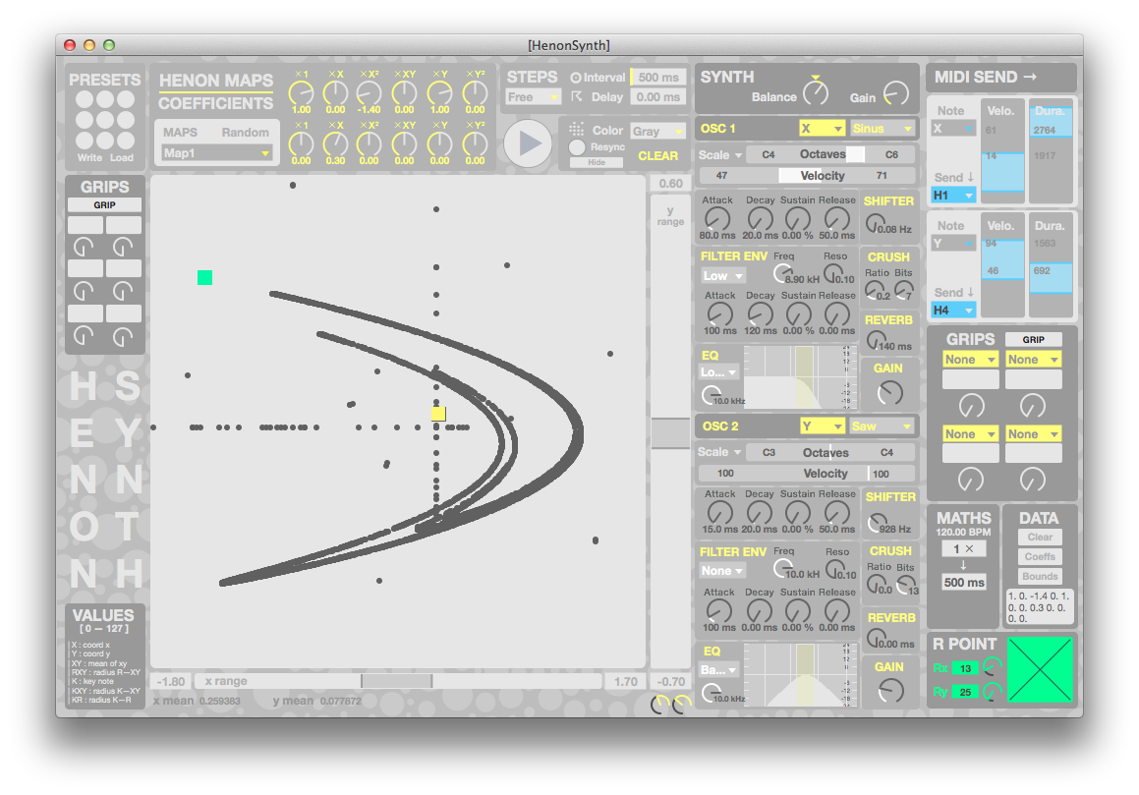Open the Gray color dropdown
This screenshot has height=795, width=1139.
tap(657, 131)
